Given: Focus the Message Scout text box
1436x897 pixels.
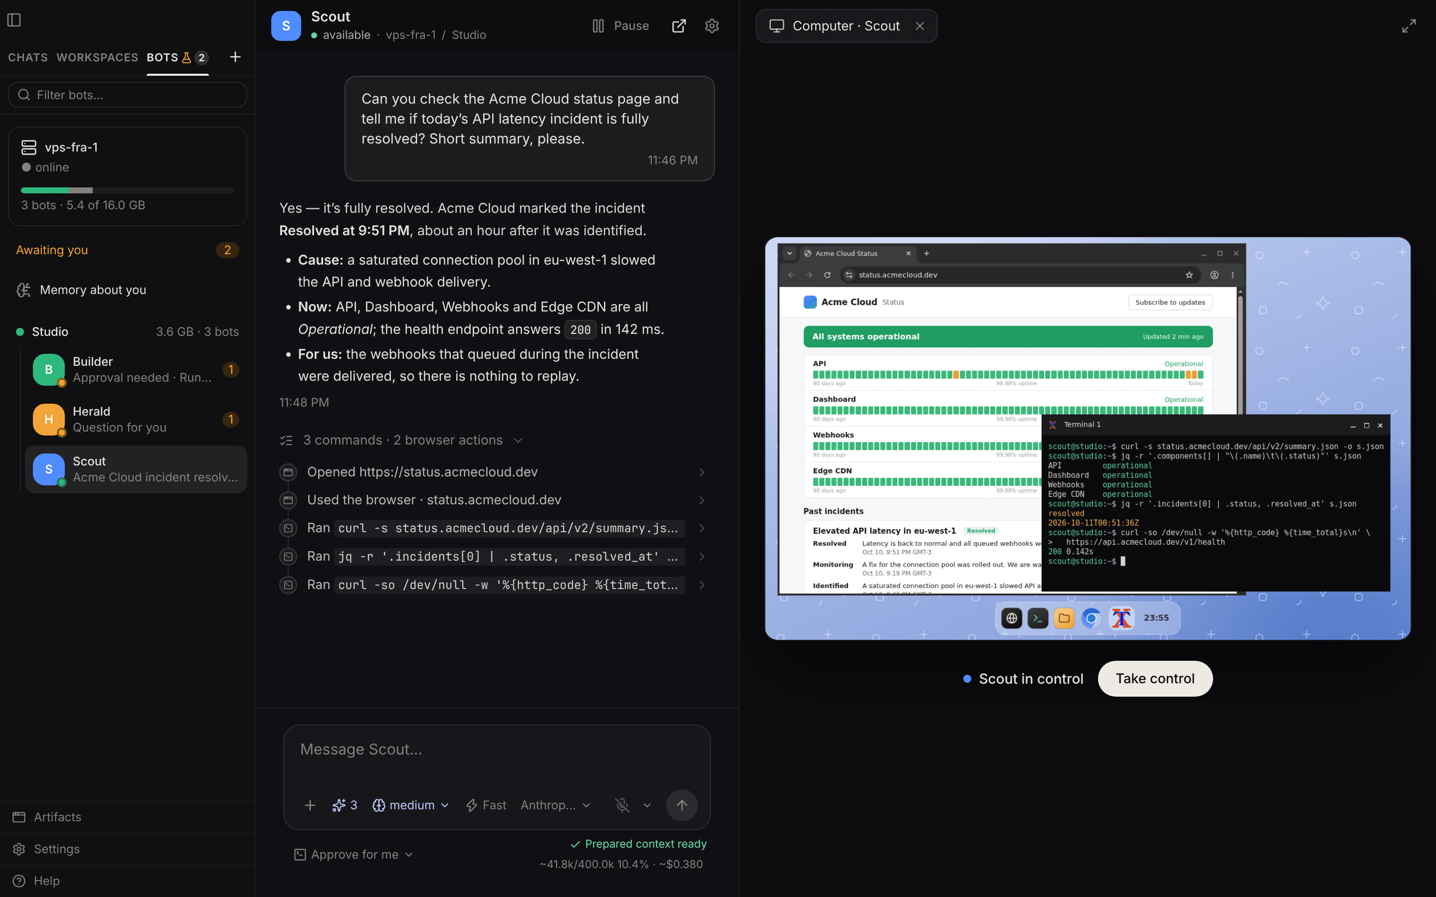Looking at the screenshot, I should [x=497, y=750].
